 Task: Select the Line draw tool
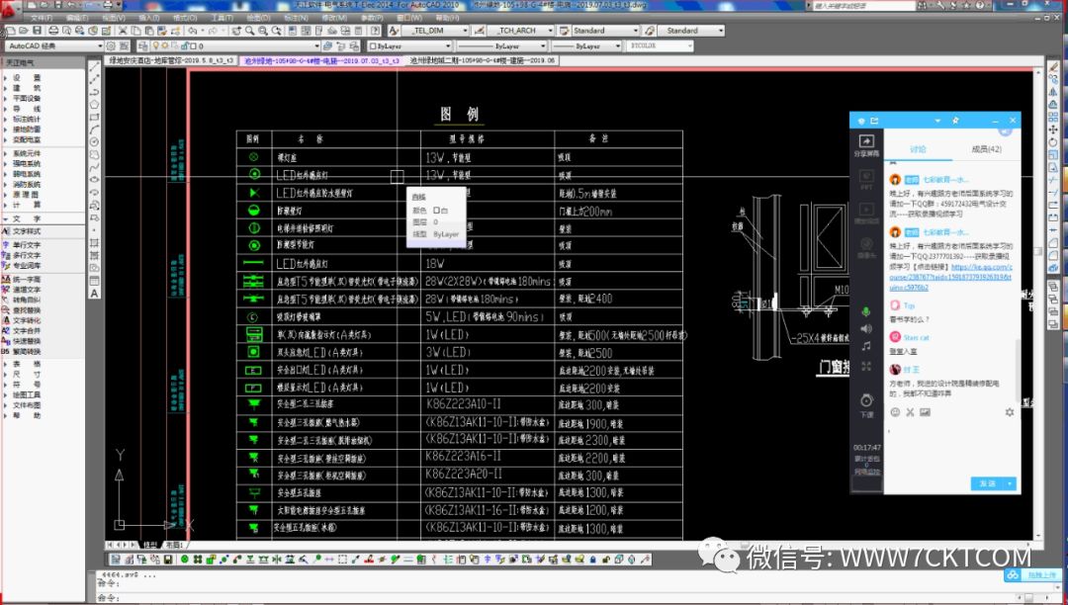(95, 65)
